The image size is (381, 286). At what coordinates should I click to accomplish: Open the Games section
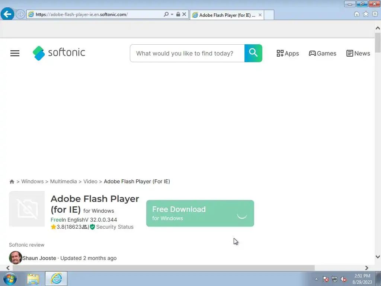click(323, 53)
